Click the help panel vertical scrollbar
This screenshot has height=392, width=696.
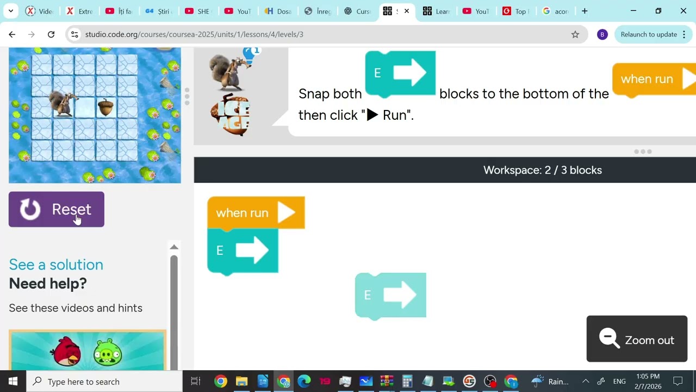[x=174, y=313]
